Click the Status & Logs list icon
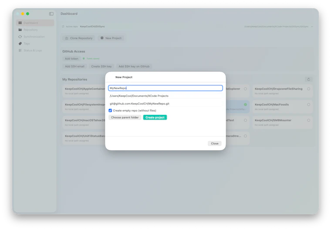 click(20, 50)
